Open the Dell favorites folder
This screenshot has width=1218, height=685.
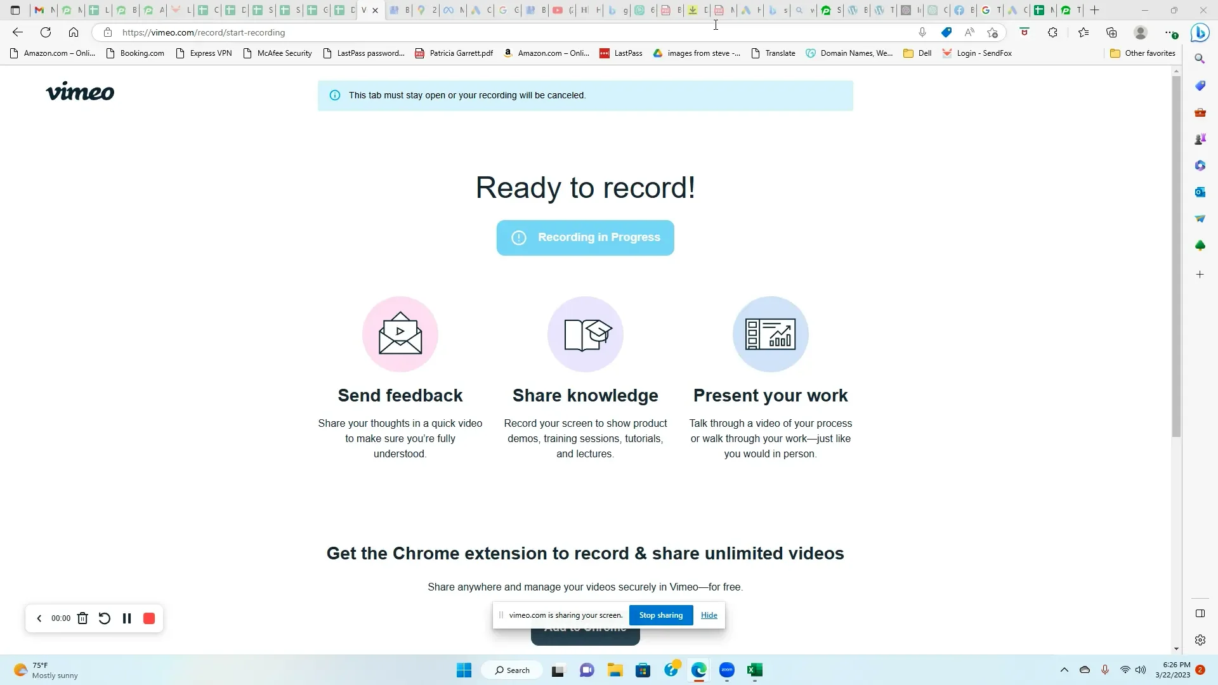point(917,53)
